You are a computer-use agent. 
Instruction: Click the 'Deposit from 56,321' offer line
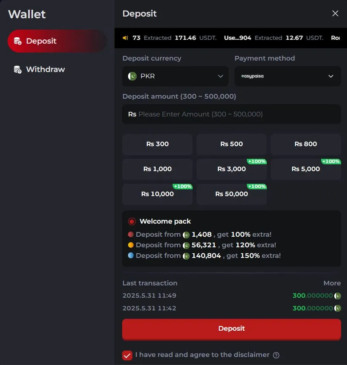point(202,245)
